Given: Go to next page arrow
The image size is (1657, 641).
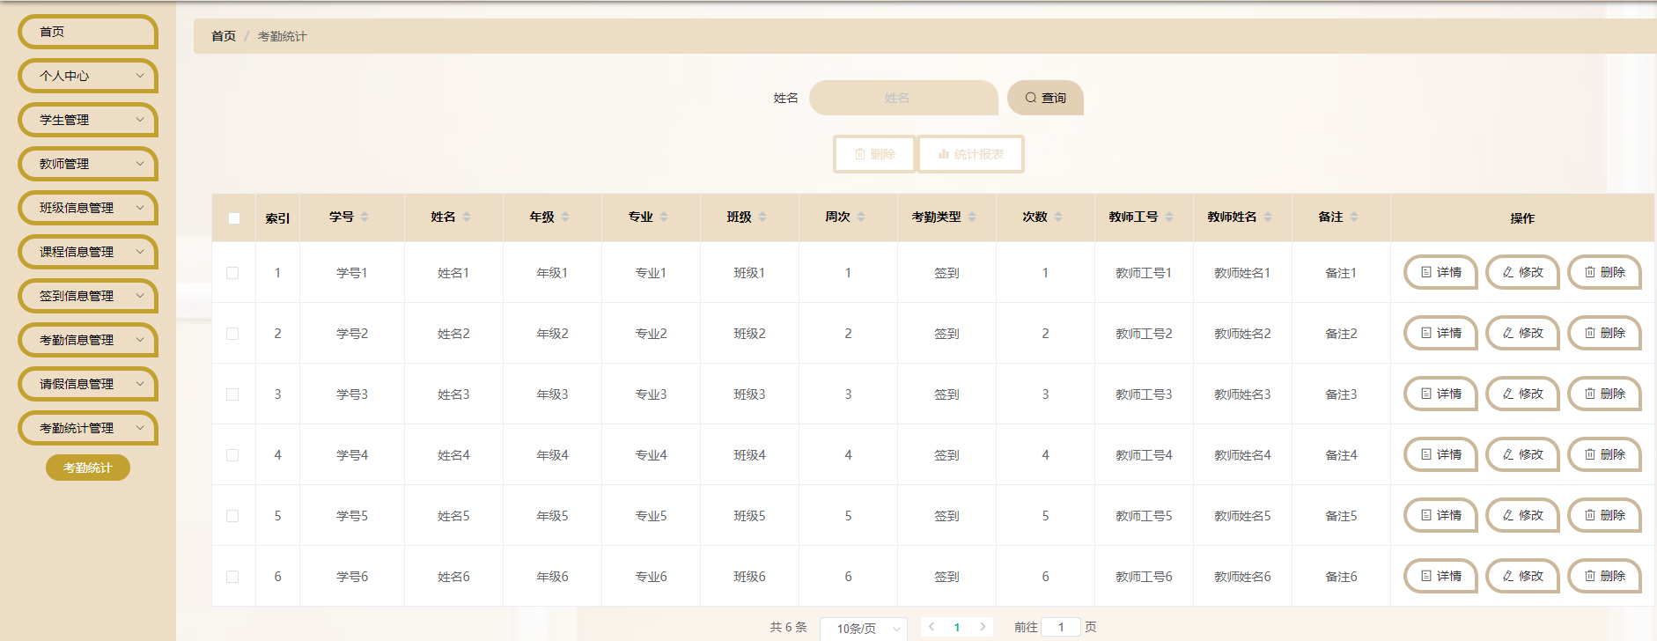Looking at the screenshot, I should click(x=983, y=627).
